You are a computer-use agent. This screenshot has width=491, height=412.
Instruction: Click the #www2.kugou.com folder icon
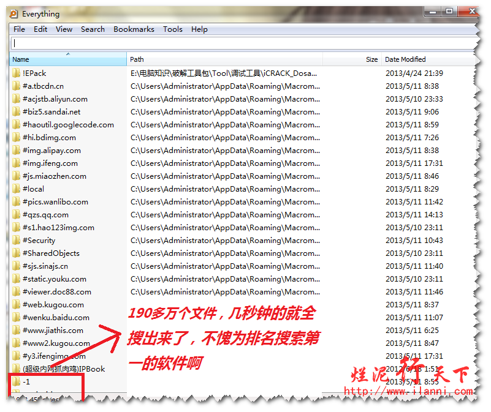click(17, 343)
